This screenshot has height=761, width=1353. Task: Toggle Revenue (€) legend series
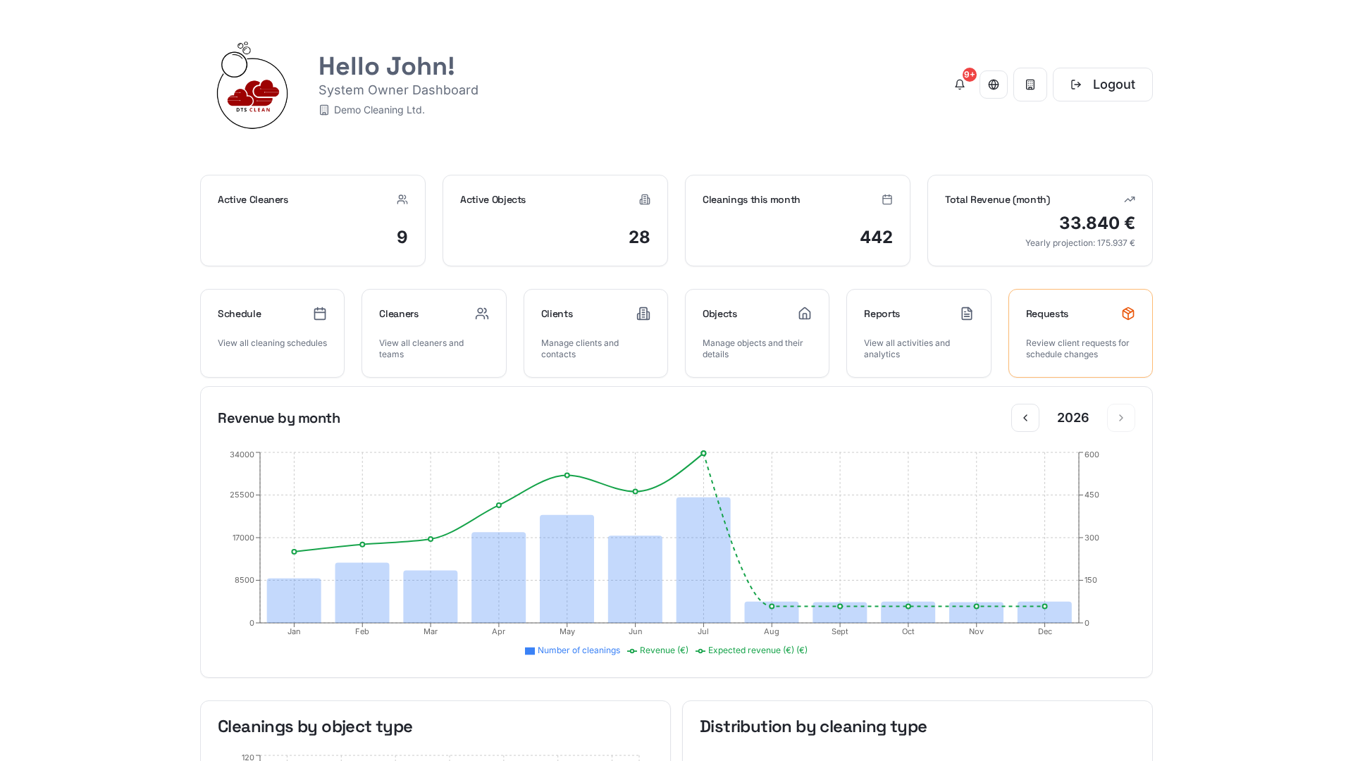(657, 650)
